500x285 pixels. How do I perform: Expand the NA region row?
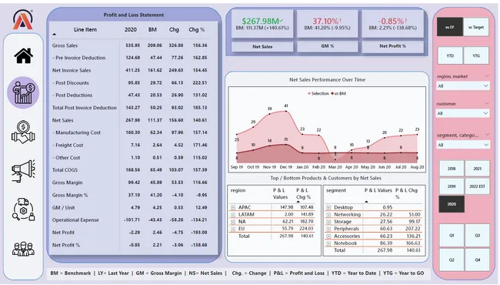[x=233, y=222]
